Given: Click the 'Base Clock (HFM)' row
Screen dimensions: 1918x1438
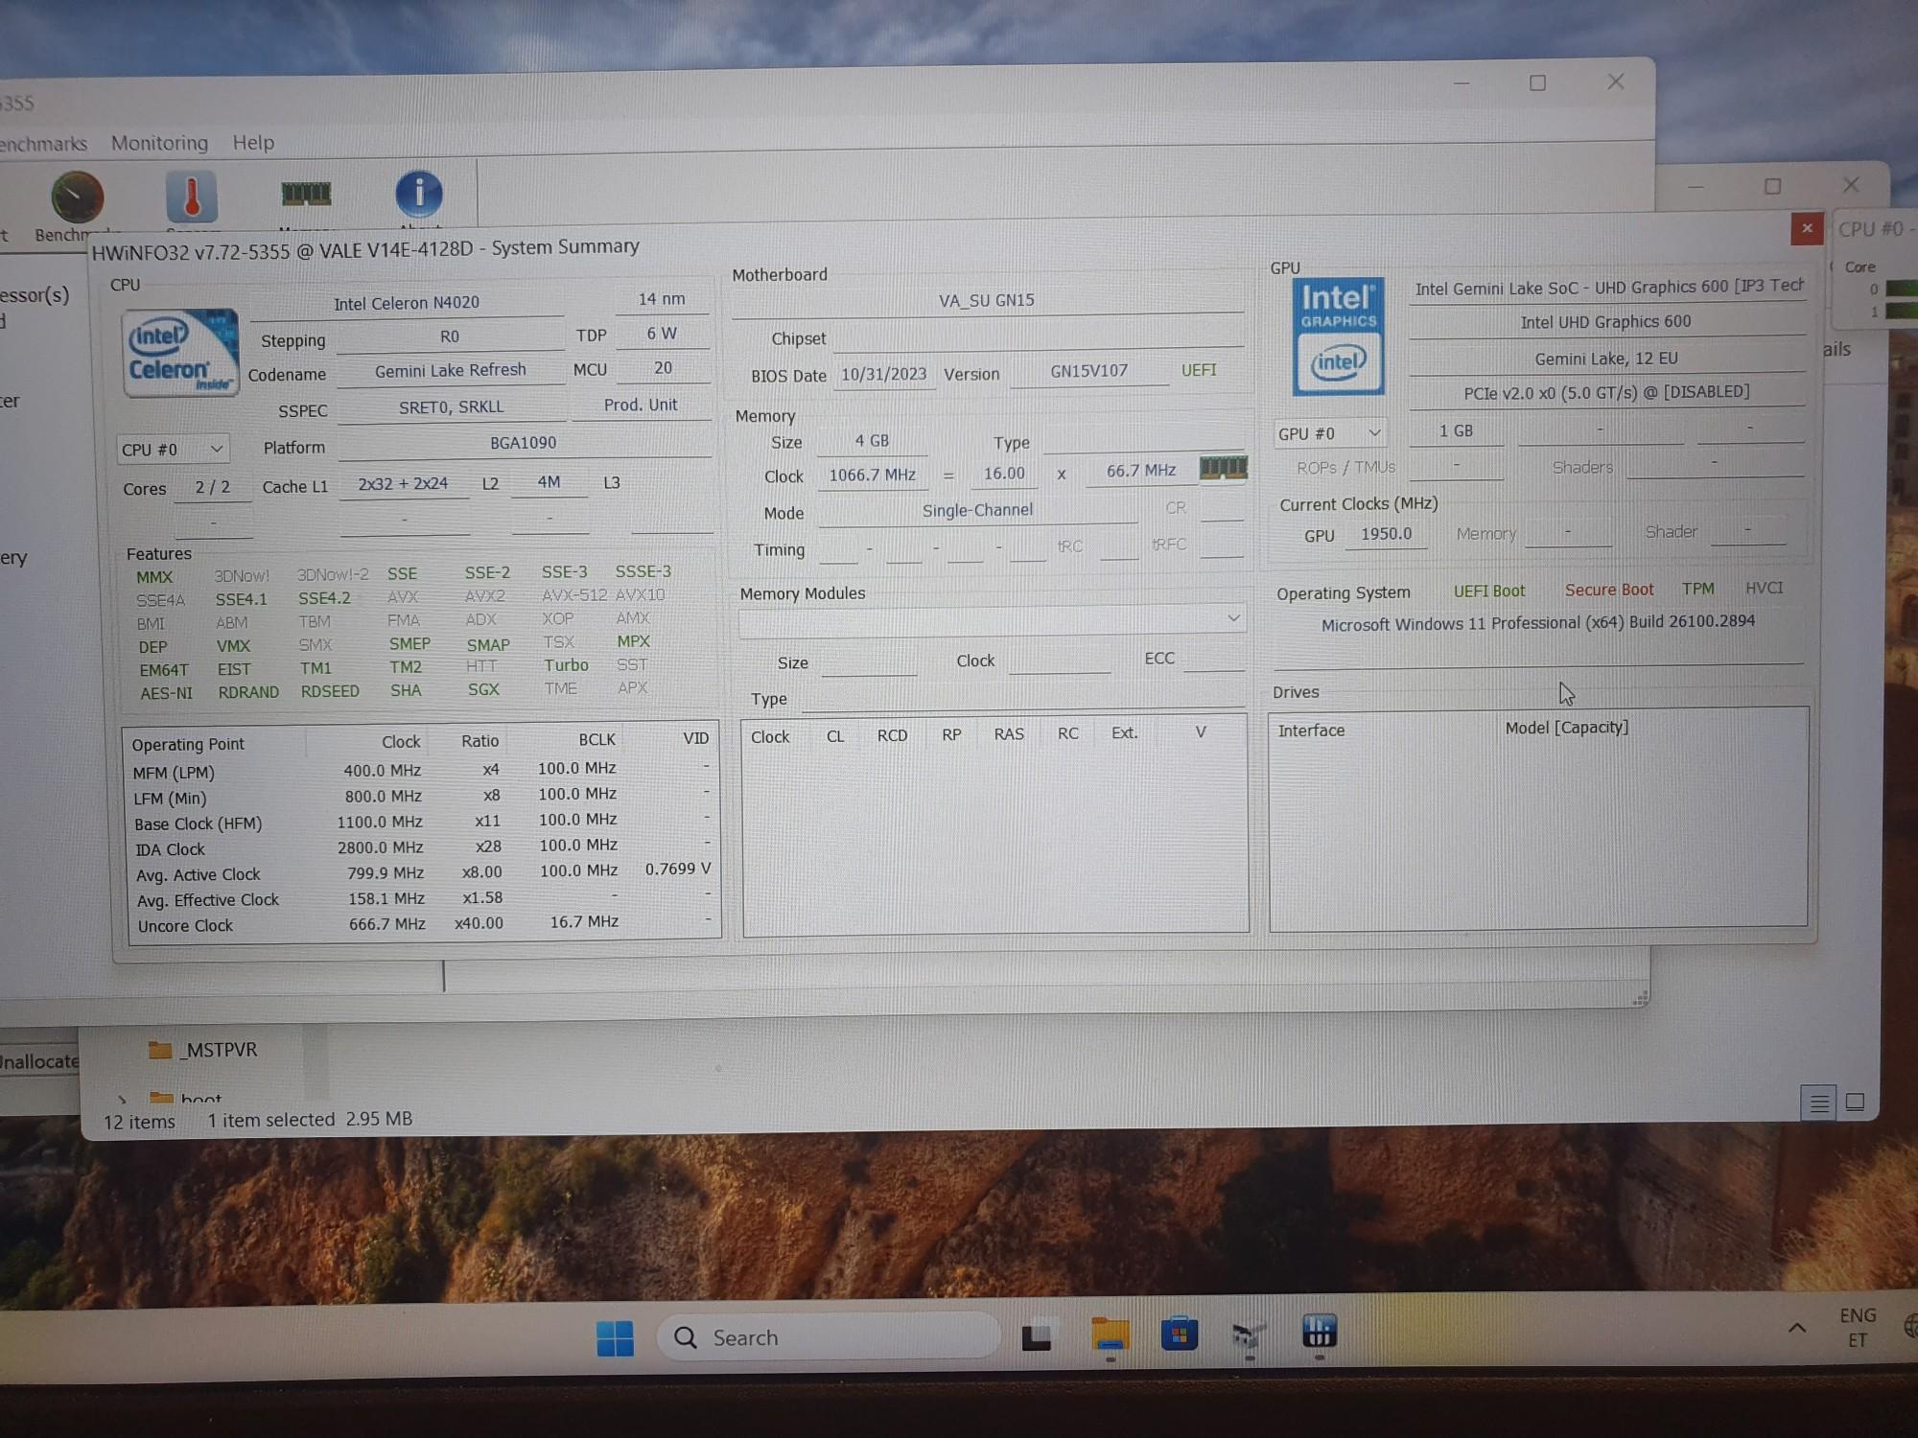Looking at the screenshot, I should (x=422, y=822).
